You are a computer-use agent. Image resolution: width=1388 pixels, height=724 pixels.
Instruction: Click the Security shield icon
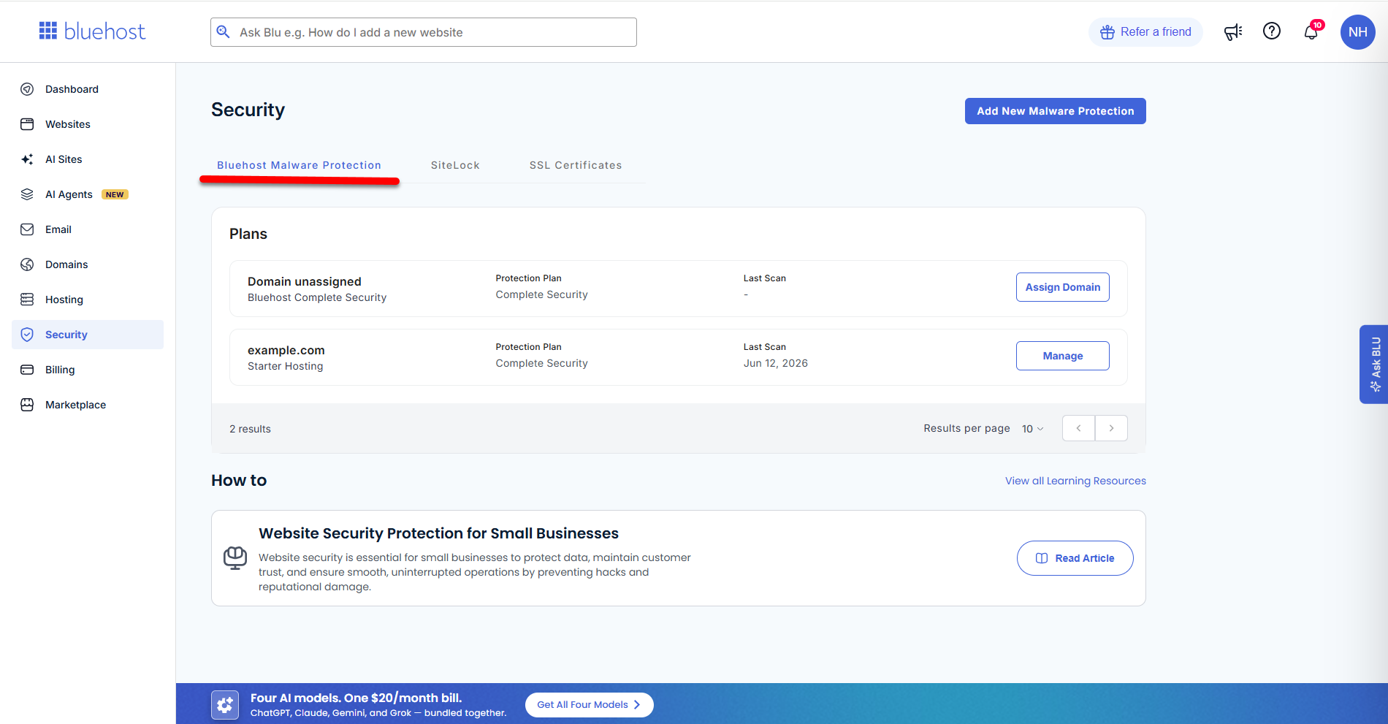(x=27, y=335)
